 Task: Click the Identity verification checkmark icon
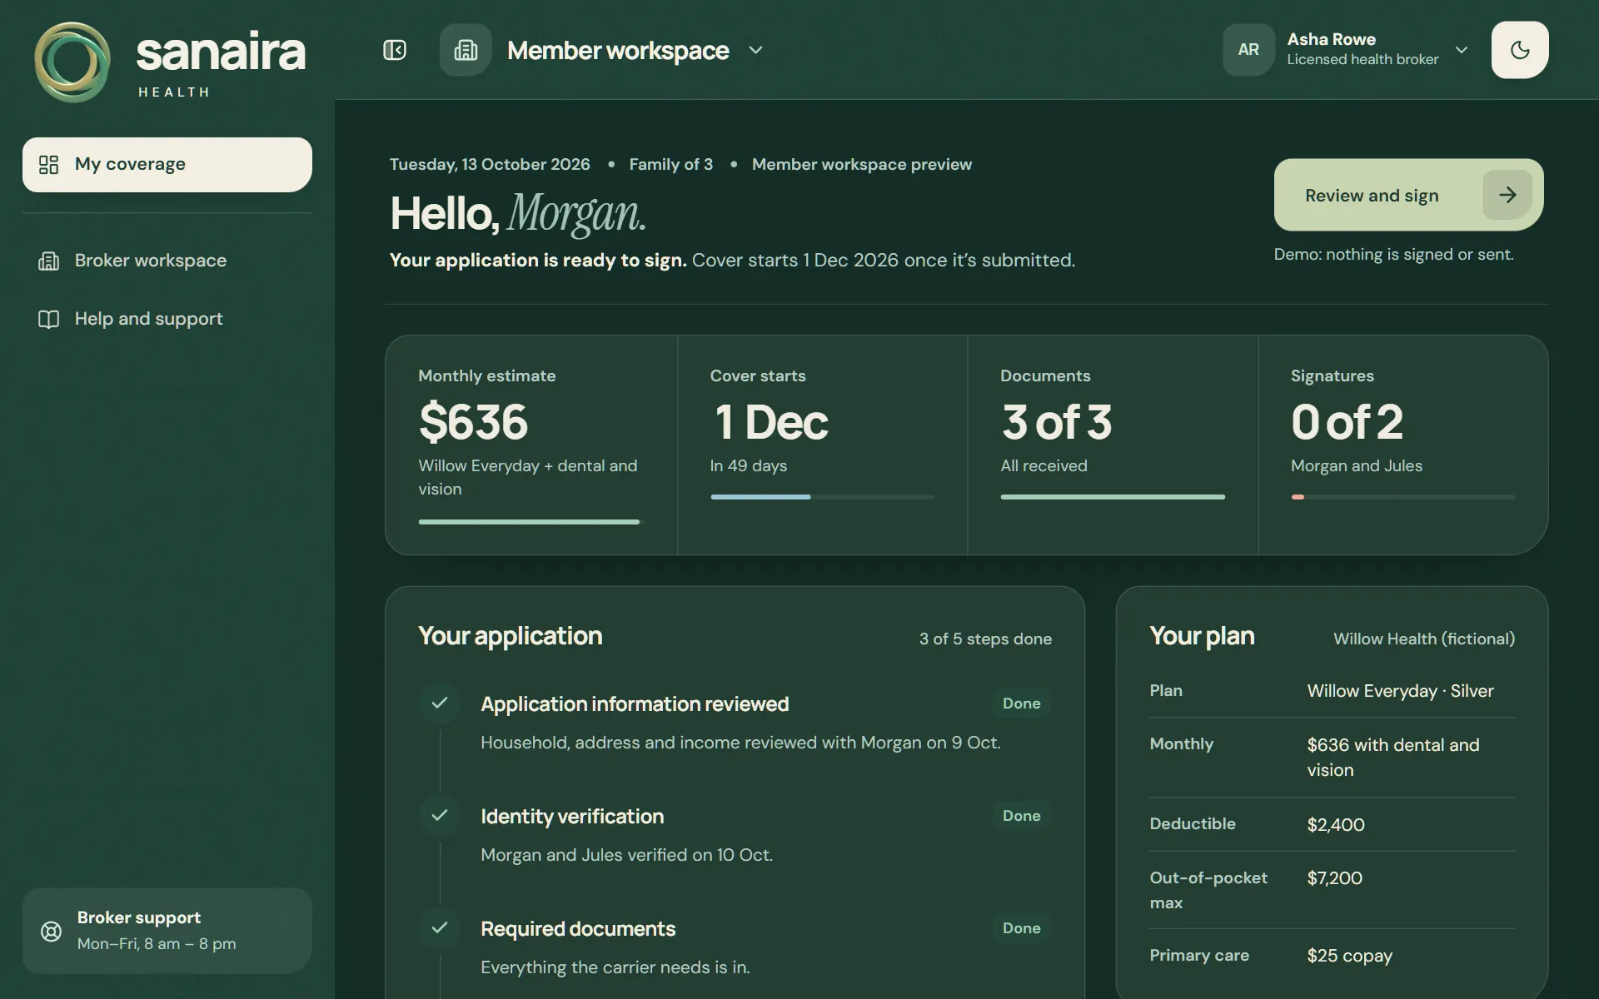click(440, 816)
